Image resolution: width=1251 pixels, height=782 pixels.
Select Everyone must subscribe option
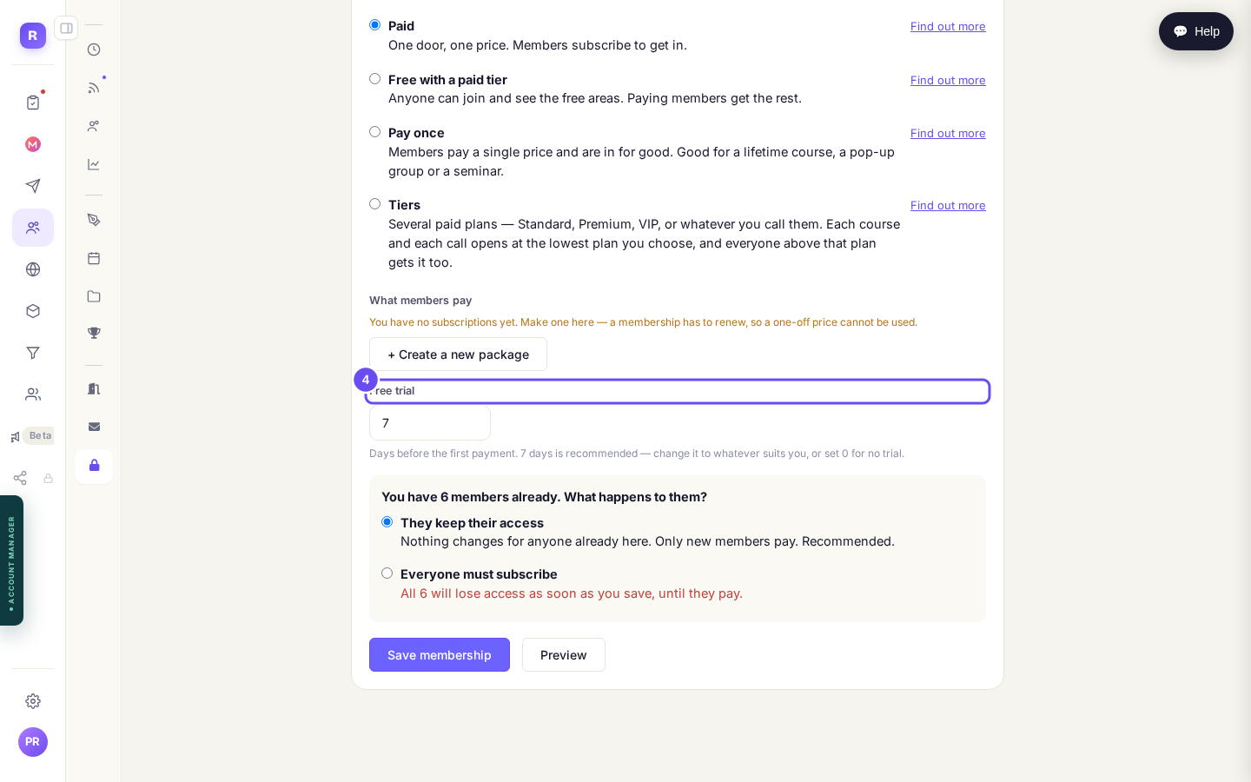click(387, 573)
